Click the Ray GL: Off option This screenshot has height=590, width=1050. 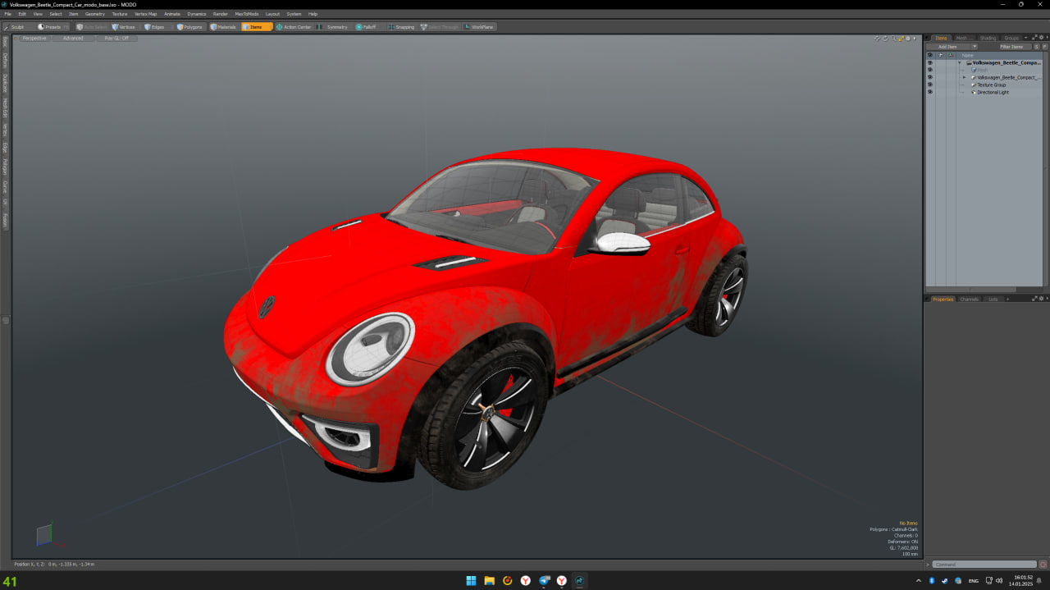(x=116, y=39)
